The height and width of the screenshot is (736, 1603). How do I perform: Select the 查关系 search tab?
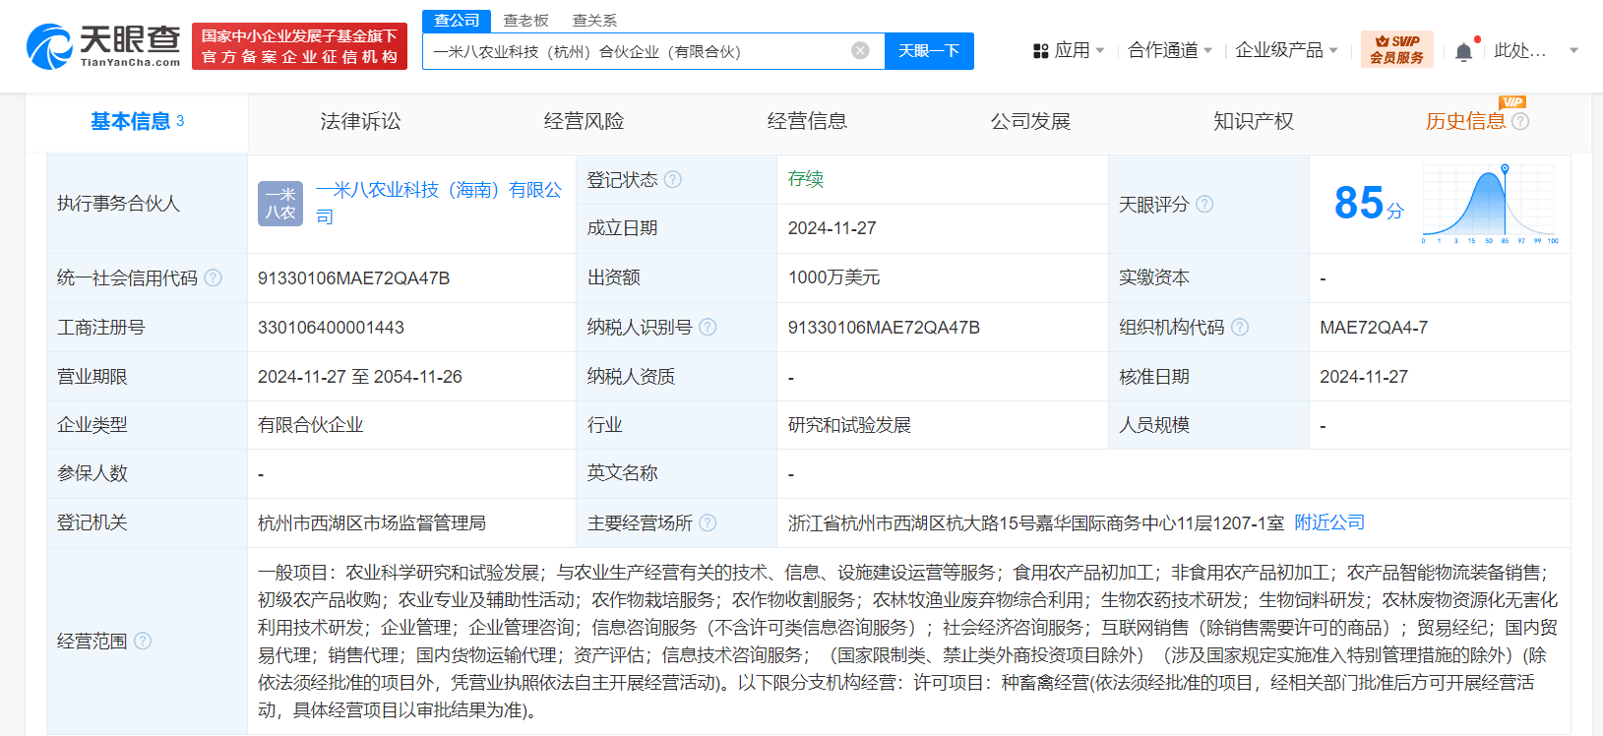[594, 20]
